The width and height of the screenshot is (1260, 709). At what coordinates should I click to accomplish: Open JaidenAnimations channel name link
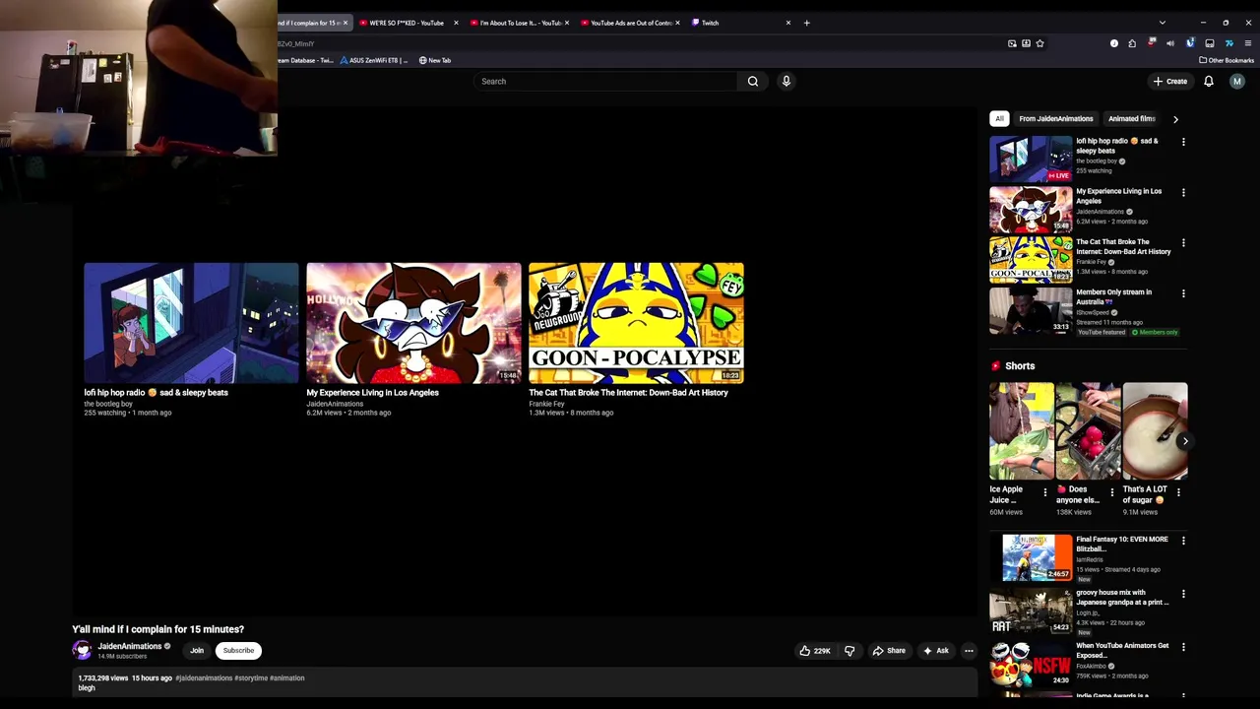[x=129, y=646]
